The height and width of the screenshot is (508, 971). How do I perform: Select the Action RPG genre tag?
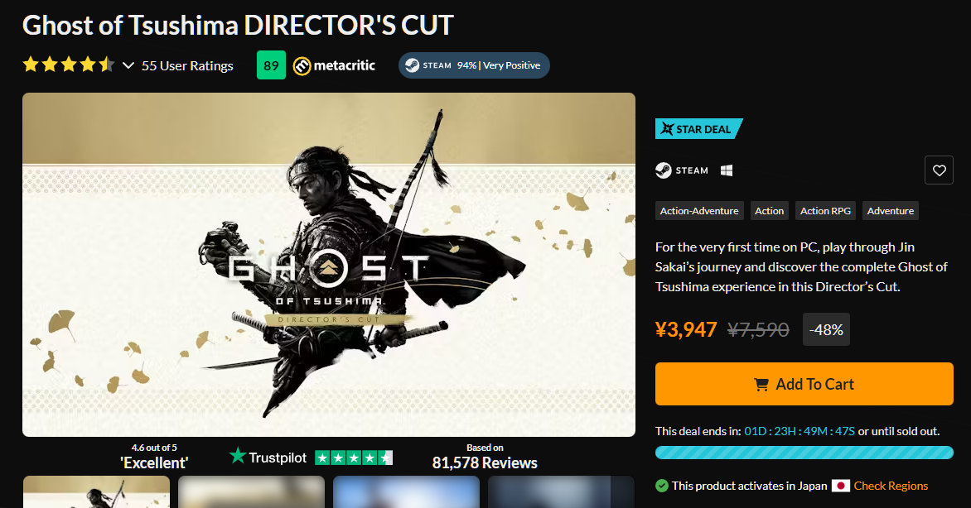pyautogui.click(x=825, y=211)
